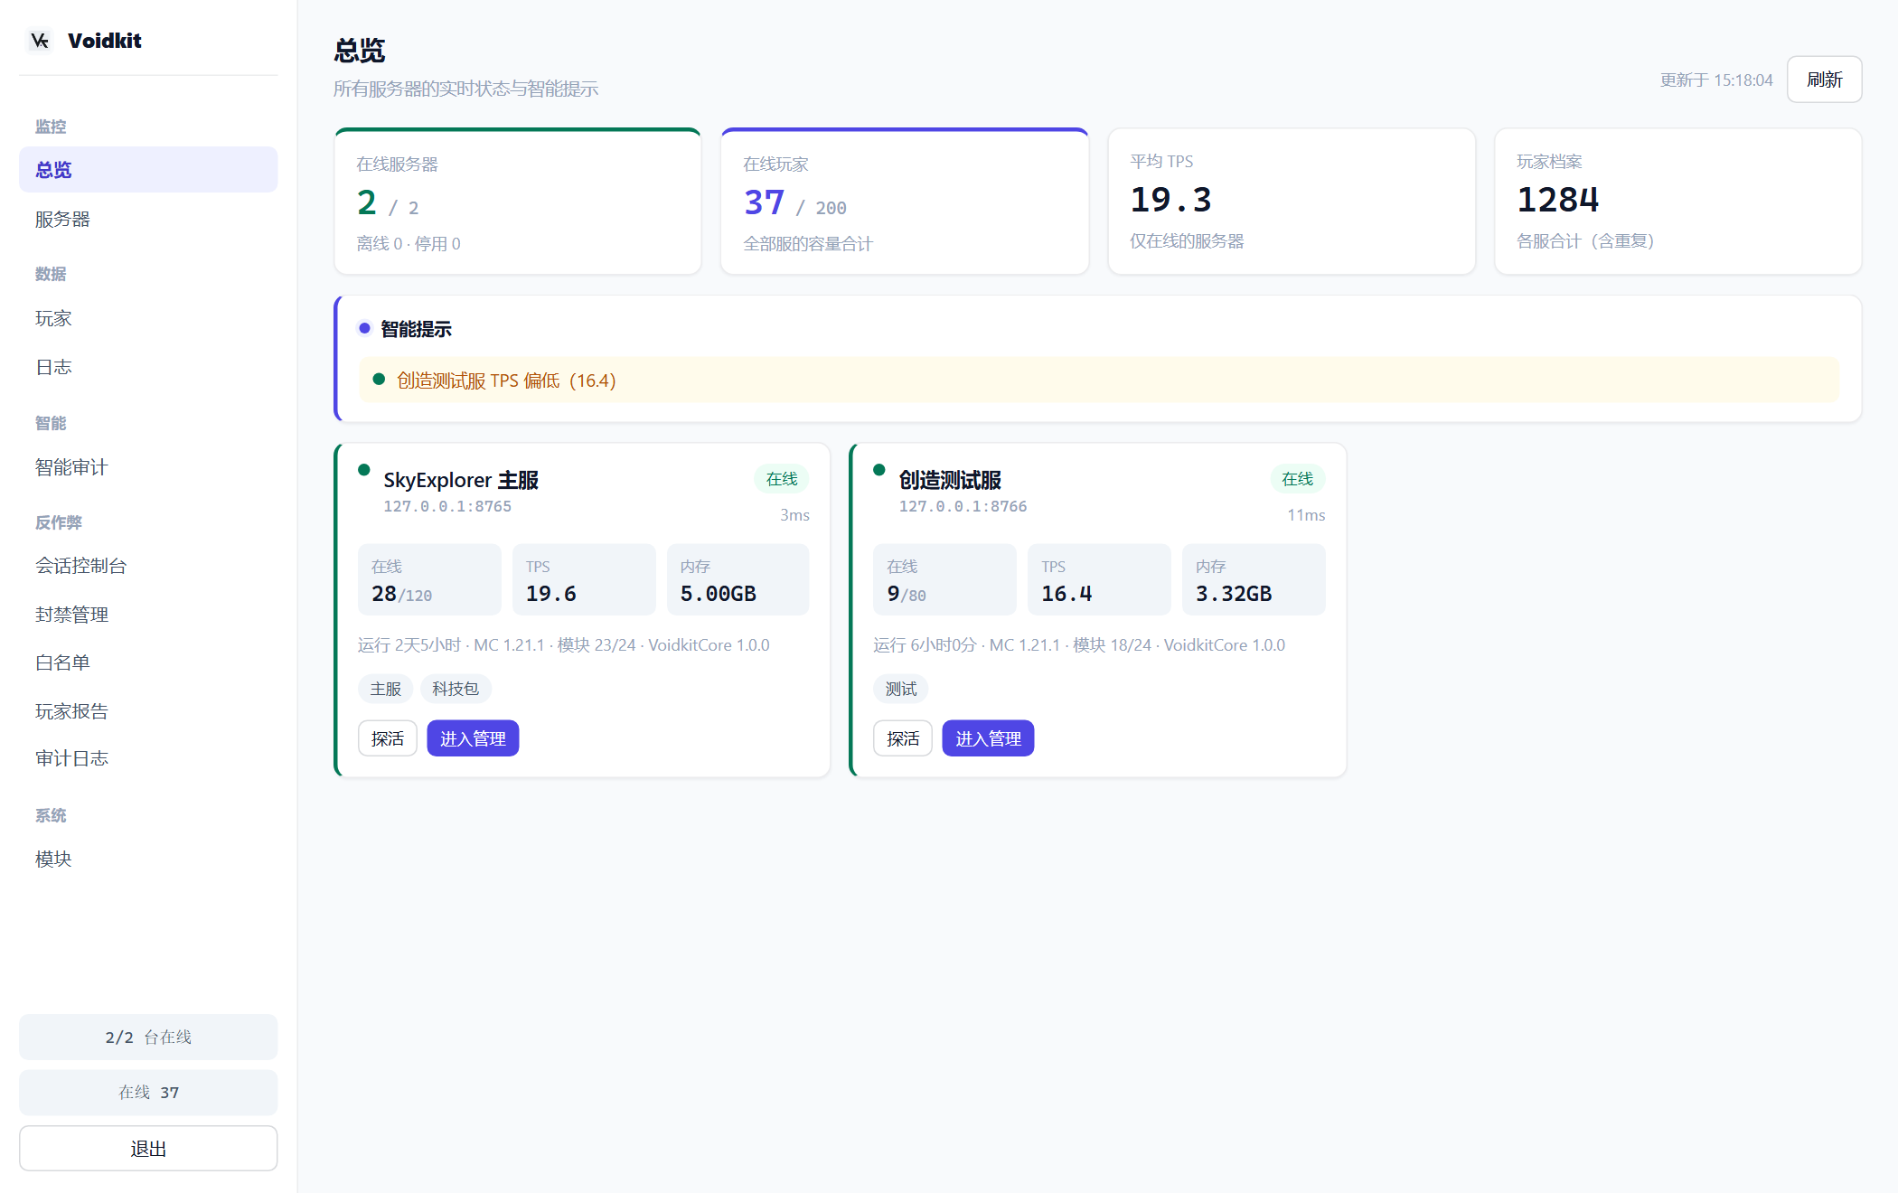Click 在线 status badge on 创造测试服

1298,479
